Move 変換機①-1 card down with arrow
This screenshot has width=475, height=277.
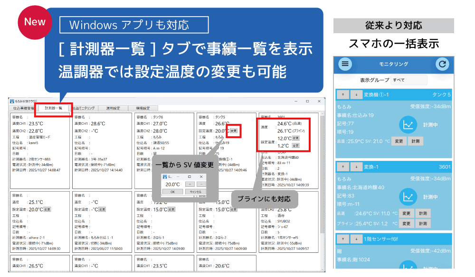pyautogui.click(x=355, y=94)
